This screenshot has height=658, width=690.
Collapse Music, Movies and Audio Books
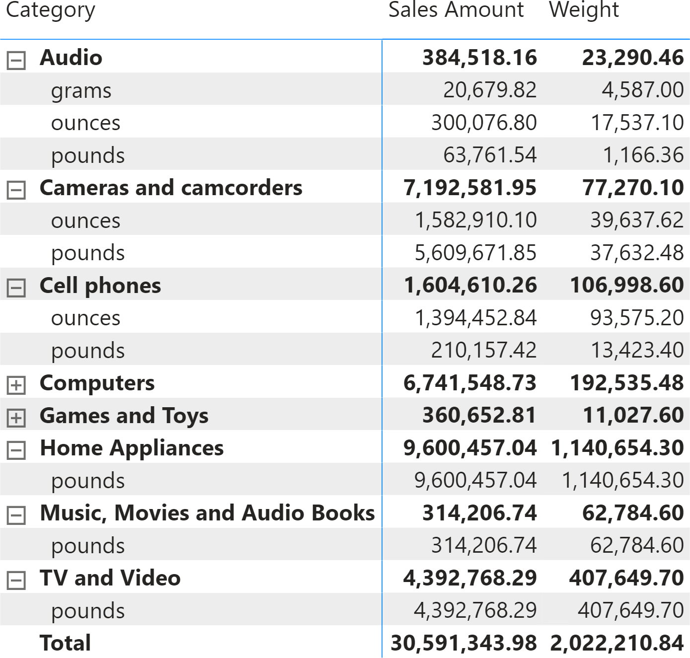pyautogui.click(x=16, y=515)
